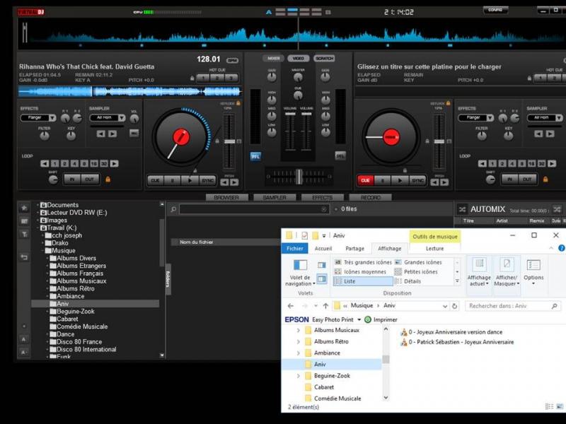Switch to the EFFECTS tab

(323, 198)
